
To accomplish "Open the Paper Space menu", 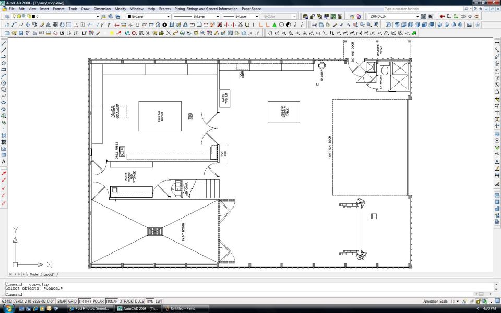I will (252, 9).
